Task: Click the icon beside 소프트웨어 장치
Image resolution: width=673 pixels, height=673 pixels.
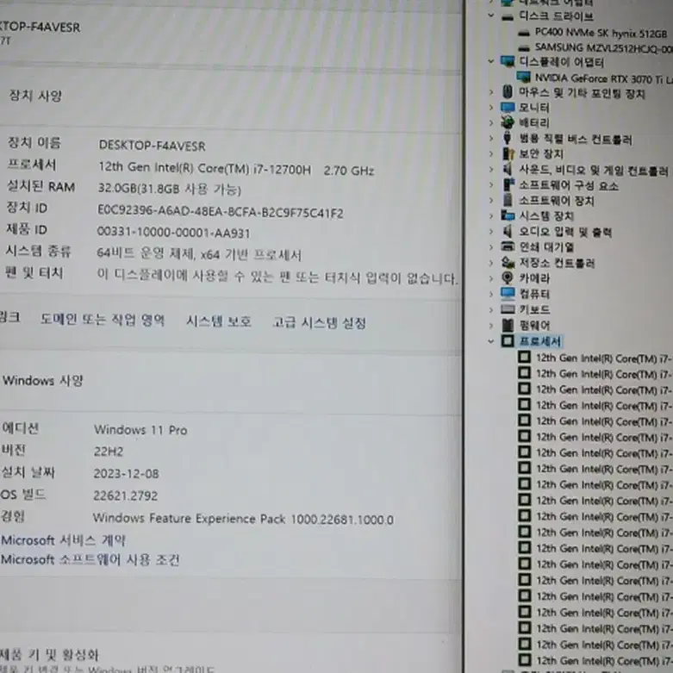Action: [x=508, y=200]
